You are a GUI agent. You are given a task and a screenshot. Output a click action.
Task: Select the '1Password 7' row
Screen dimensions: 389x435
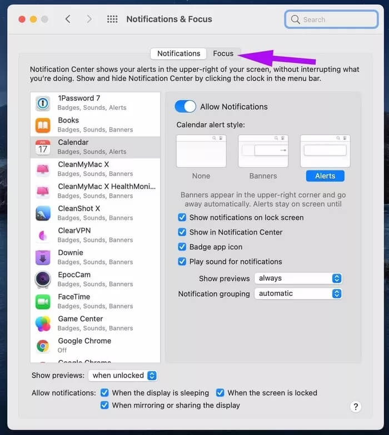(x=95, y=103)
